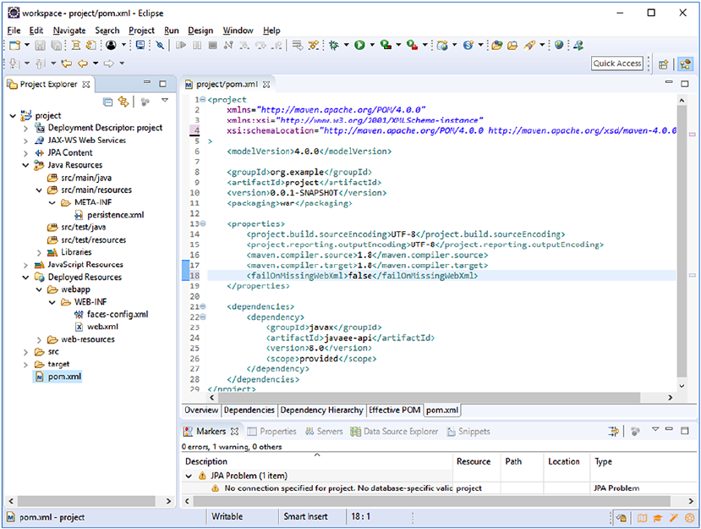Click the Previous Annotation toolbar icon
Image resolution: width=701 pixels, height=529 pixels.
[x=41, y=63]
